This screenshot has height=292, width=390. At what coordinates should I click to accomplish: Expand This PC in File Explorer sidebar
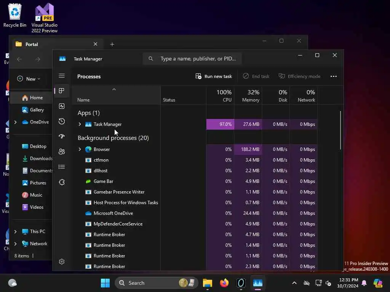coord(15,232)
